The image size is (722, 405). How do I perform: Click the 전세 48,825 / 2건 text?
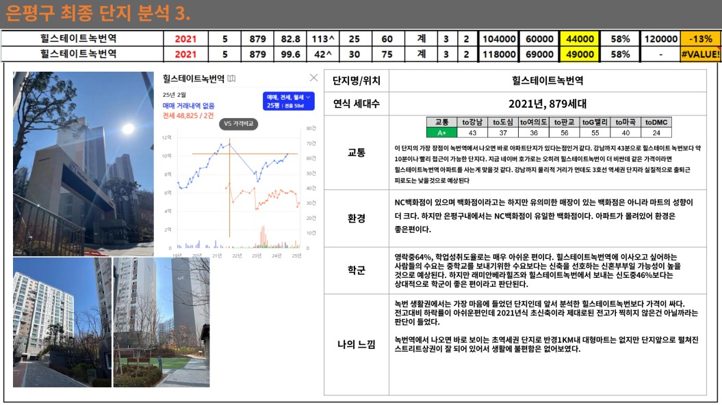(x=188, y=116)
